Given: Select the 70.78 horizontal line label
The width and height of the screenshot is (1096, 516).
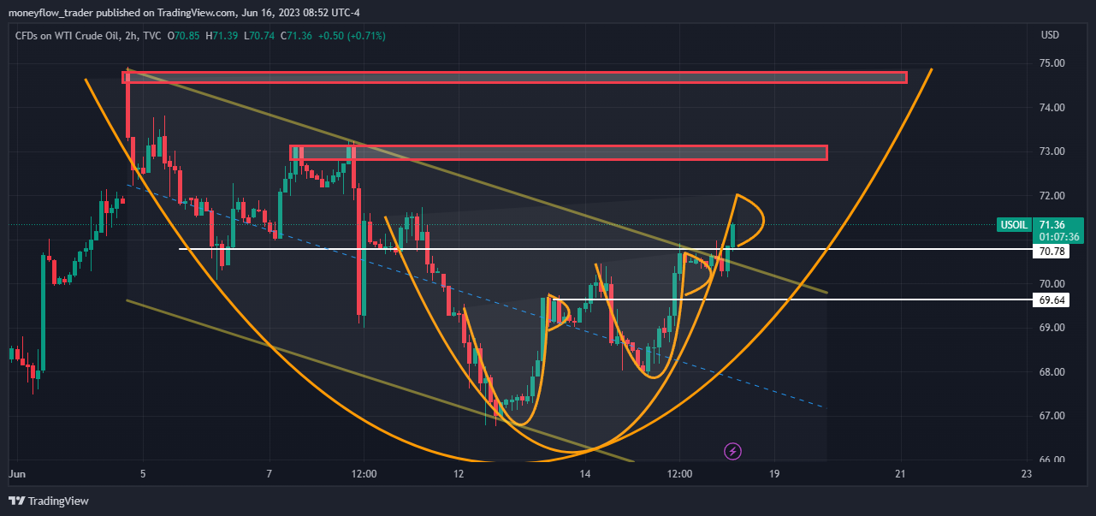Looking at the screenshot, I should (x=1052, y=252).
